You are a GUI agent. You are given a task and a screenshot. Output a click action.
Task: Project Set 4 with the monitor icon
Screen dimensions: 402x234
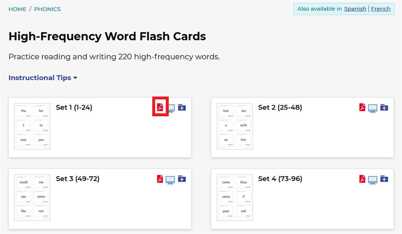pos(373,179)
